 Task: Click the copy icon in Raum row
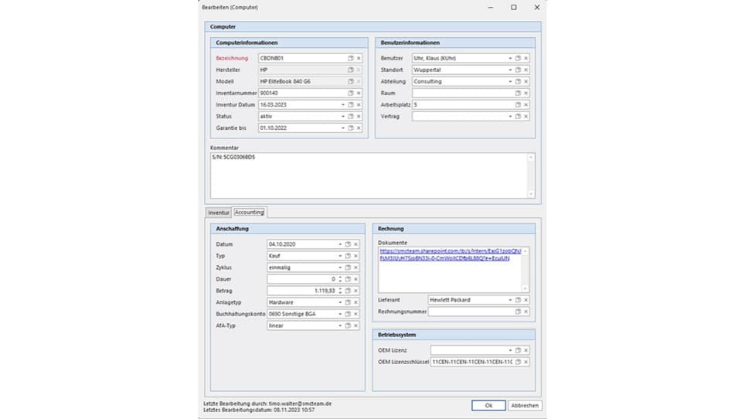click(x=518, y=93)
